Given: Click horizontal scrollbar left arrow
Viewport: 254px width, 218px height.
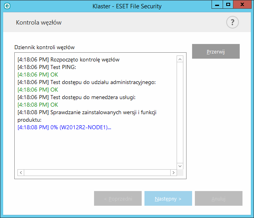Looking at the screenshot, I should (21, 172).
